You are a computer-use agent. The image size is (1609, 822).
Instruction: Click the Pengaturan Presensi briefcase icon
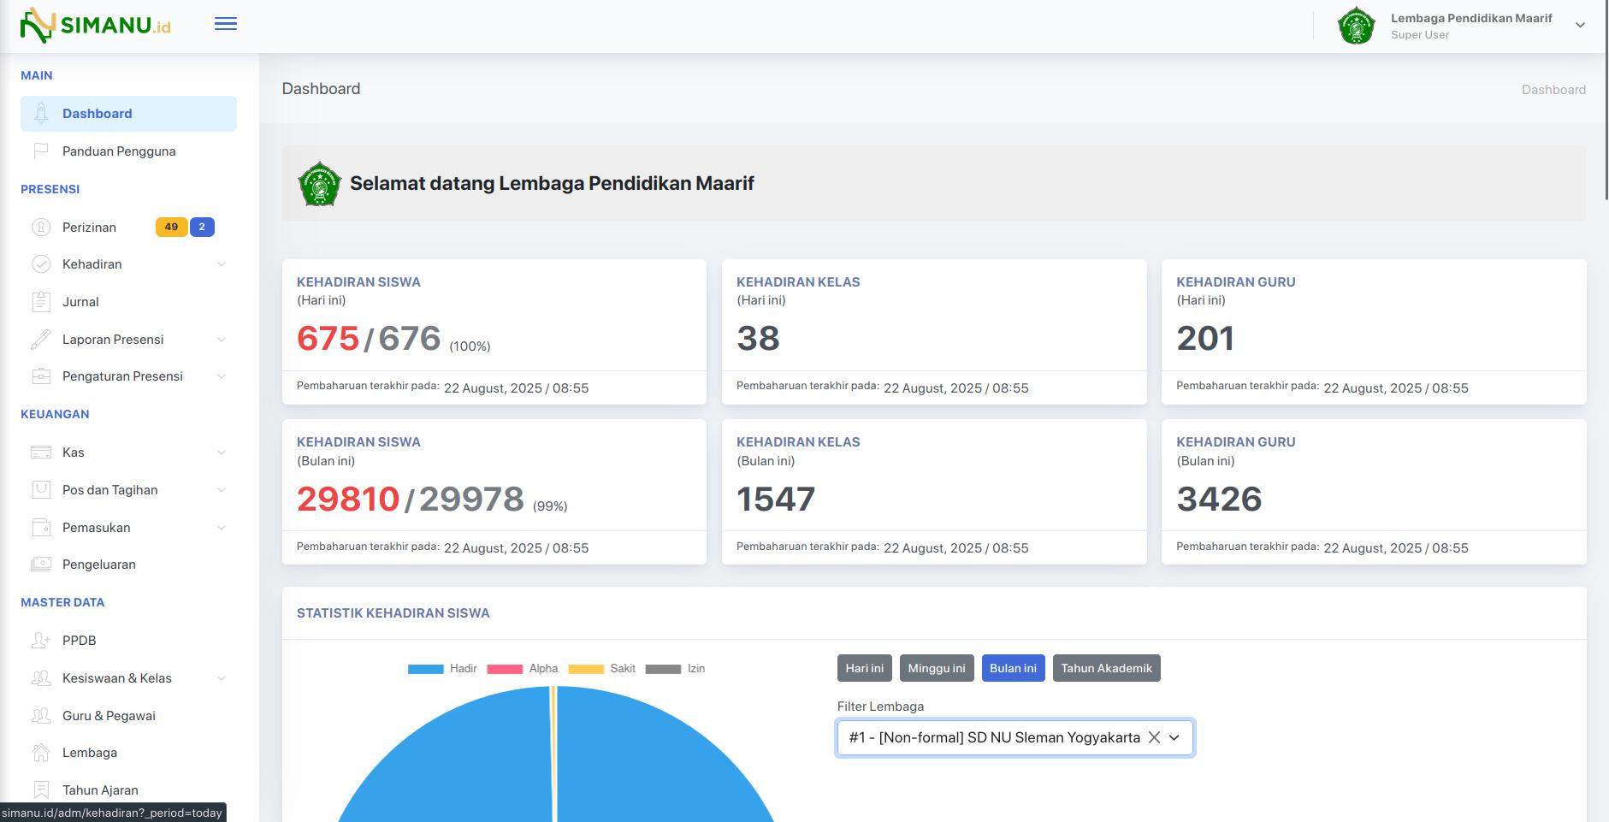click(41, 376)
